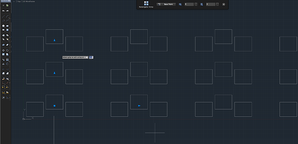The image size is (298, 144).
Task: Select the Chamfer tool
Action: (x=7, y=73)
